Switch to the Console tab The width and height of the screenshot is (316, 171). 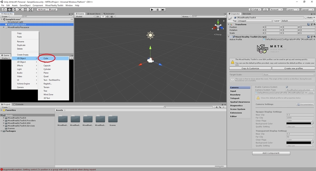pos(18,104)
